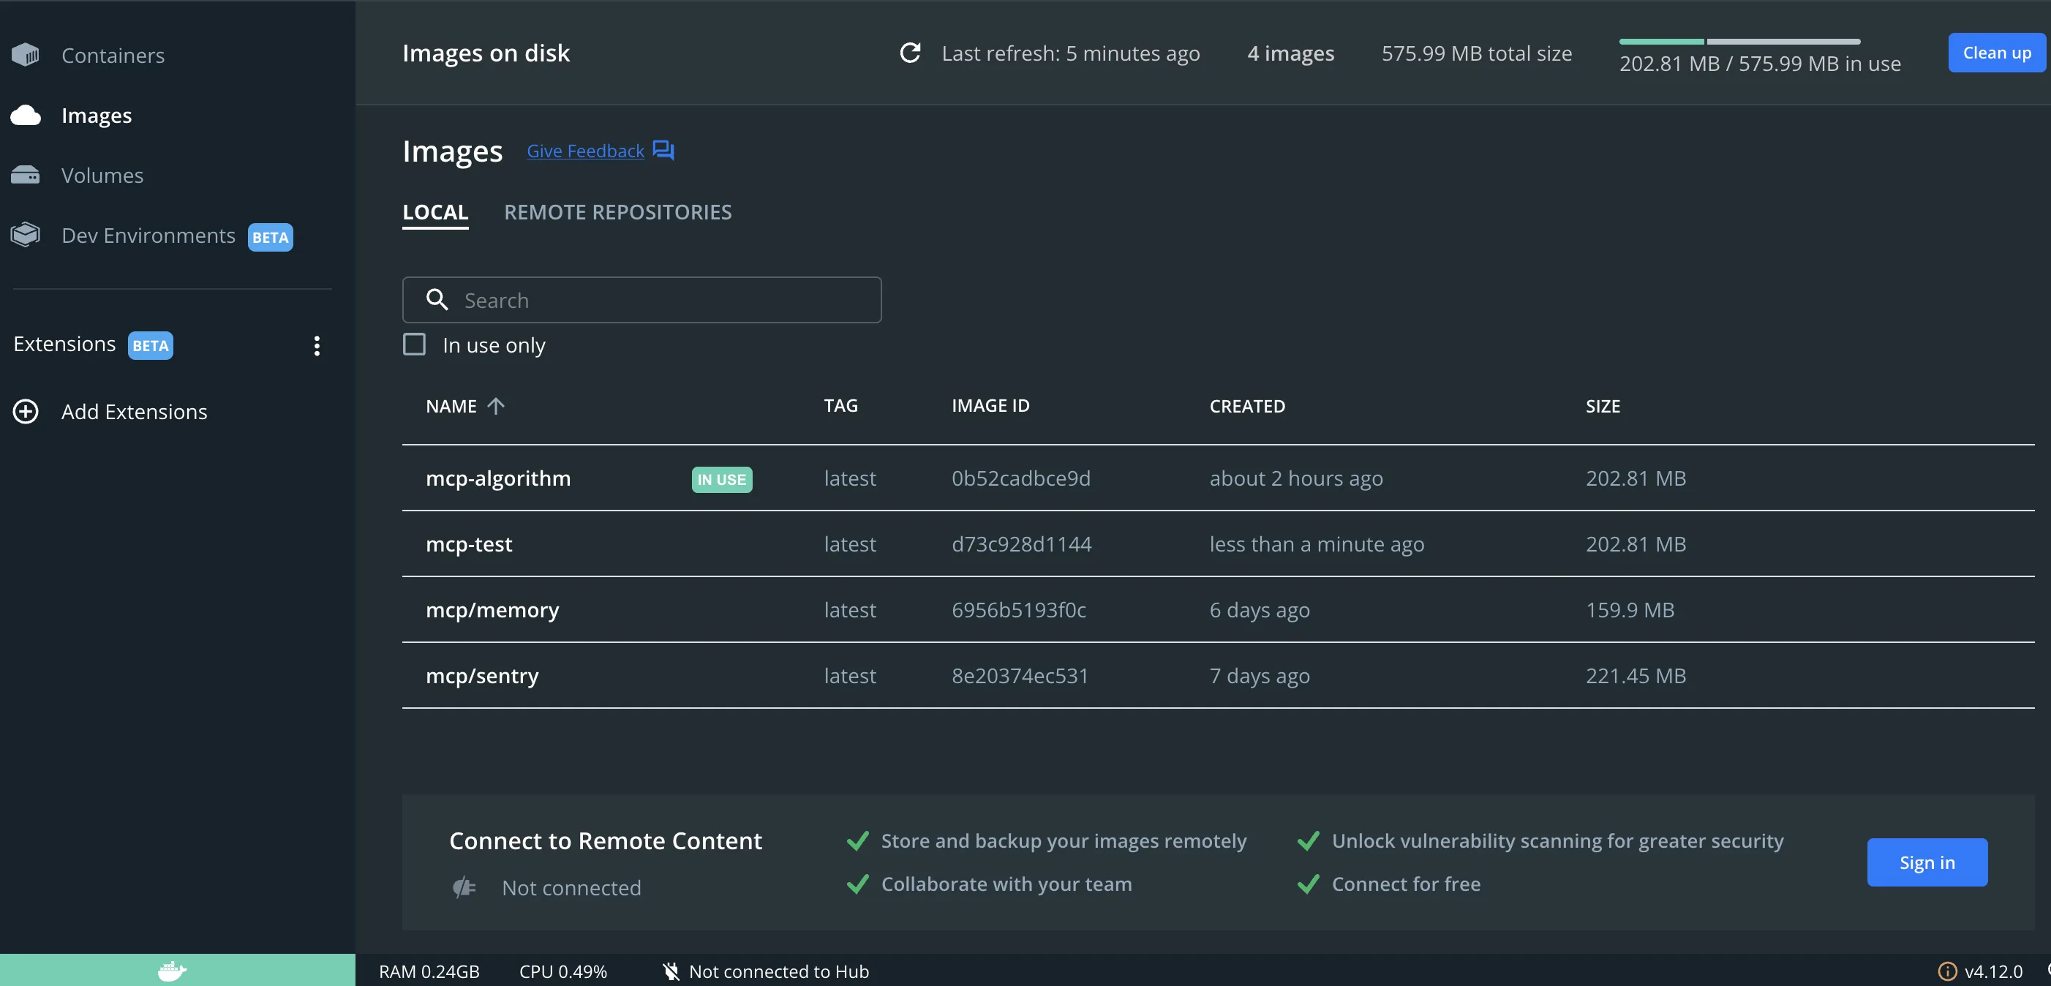Switch to the REMOTE REPOSITORIES tab
The height and width of the screenshot is (986, 2051).
[x=618, y=213]
